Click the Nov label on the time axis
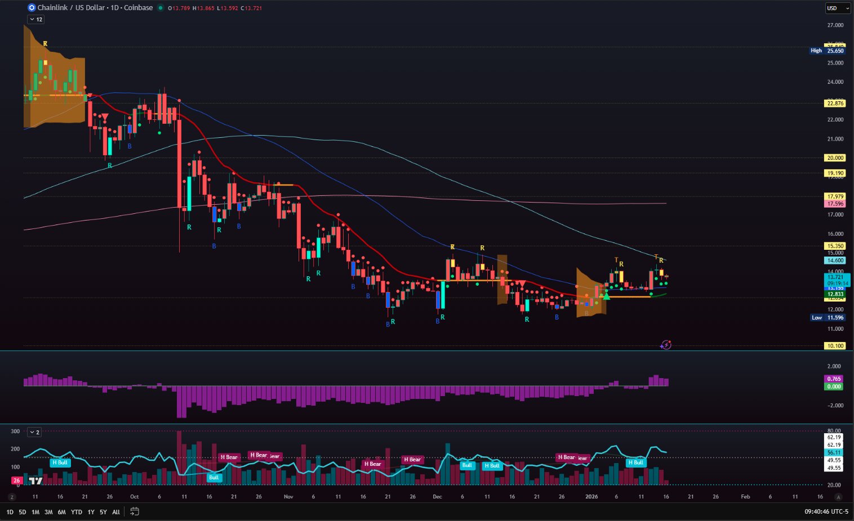Viewport: 854px width, 521px height. tap(288, 497)
